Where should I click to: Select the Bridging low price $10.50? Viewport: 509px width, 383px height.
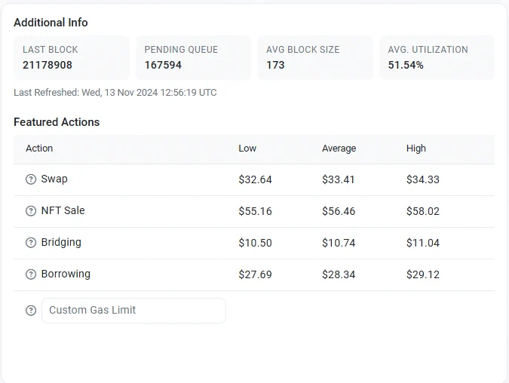tap(255, 243)
